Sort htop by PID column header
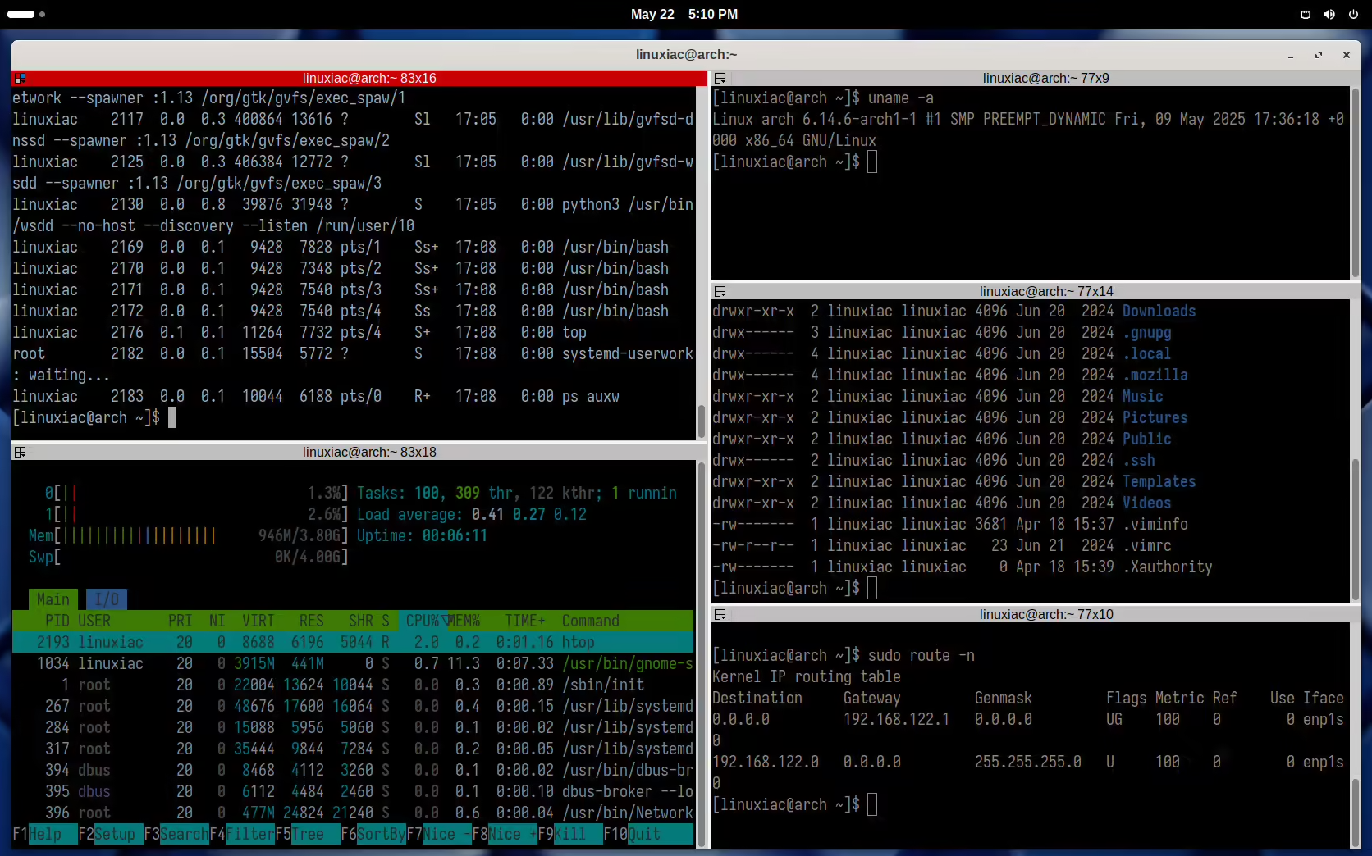This screenshot has height=856, width=1372. (x=57, y=621)
